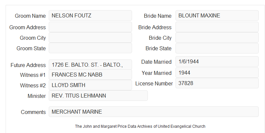
Task: Click the Groom Name label
Action: click(30, 16)
